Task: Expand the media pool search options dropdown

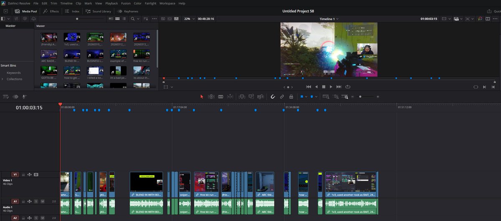Action: pyautogui.click(x=138, y=19)
